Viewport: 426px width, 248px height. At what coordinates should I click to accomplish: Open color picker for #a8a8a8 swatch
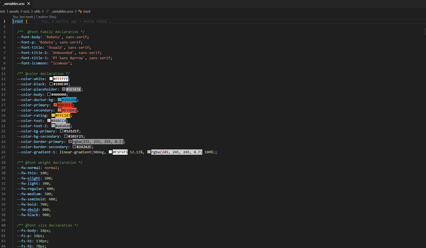[53, 126]
